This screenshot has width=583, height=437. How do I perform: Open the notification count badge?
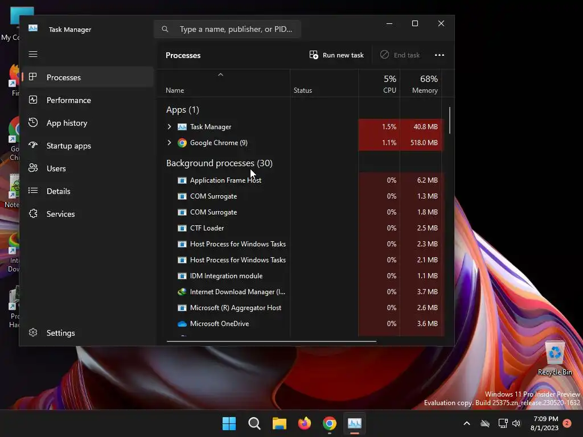point(567,423)
